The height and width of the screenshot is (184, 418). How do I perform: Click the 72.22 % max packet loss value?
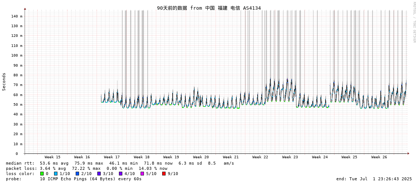[87, 169]
